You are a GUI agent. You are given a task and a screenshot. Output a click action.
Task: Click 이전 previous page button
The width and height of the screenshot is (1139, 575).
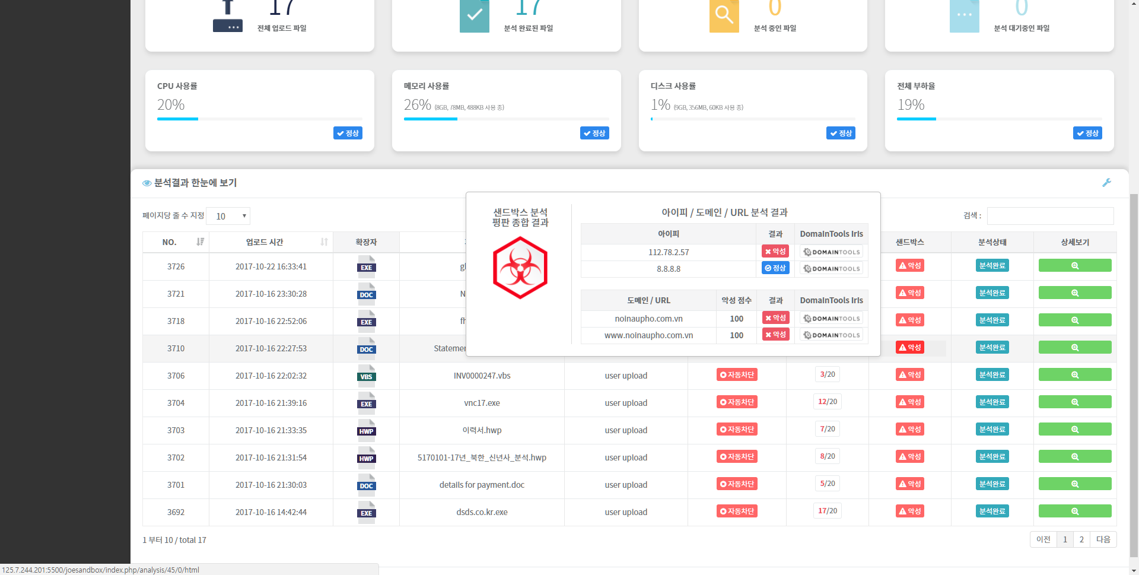[1043, 539]
